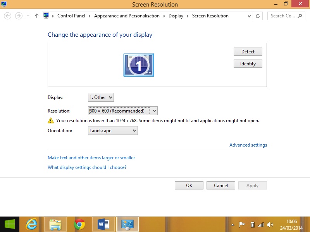Open 'What display settings should I choose?'
Viewport: 310px width, 232px height.
click(x=87, y=167)
